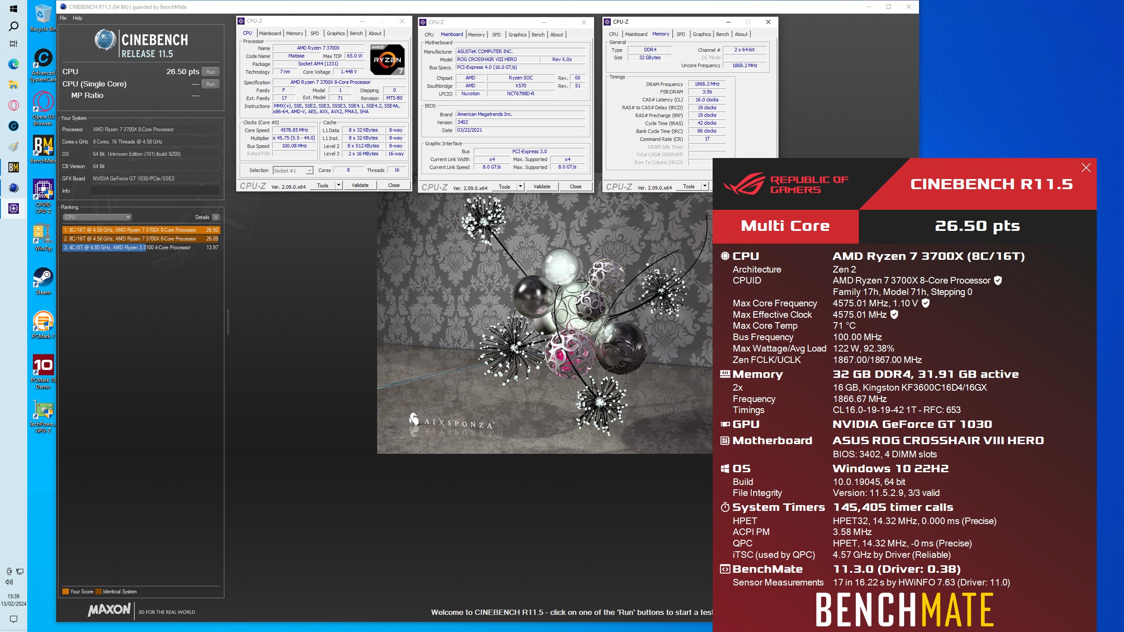Open Task View from the taskbar

(x=13, y=44)
